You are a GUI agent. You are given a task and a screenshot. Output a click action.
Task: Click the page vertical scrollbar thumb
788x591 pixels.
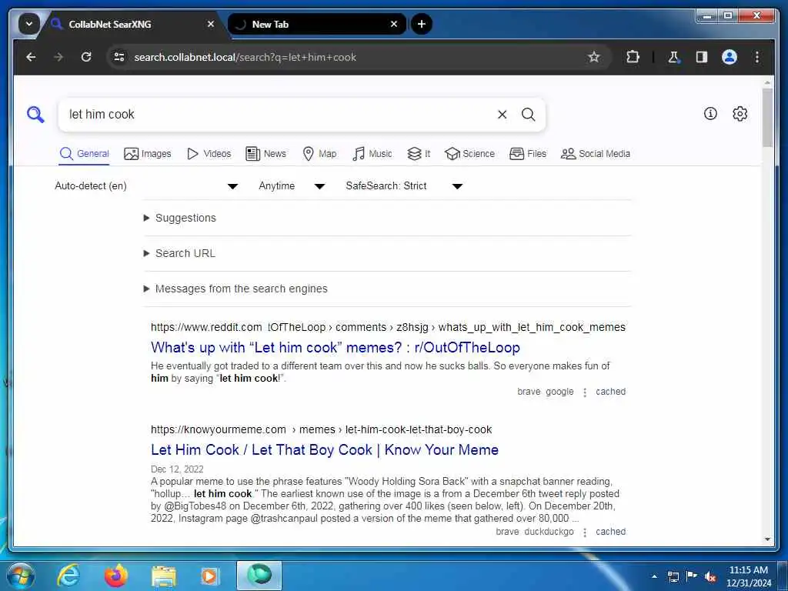(x=767, y=118)
